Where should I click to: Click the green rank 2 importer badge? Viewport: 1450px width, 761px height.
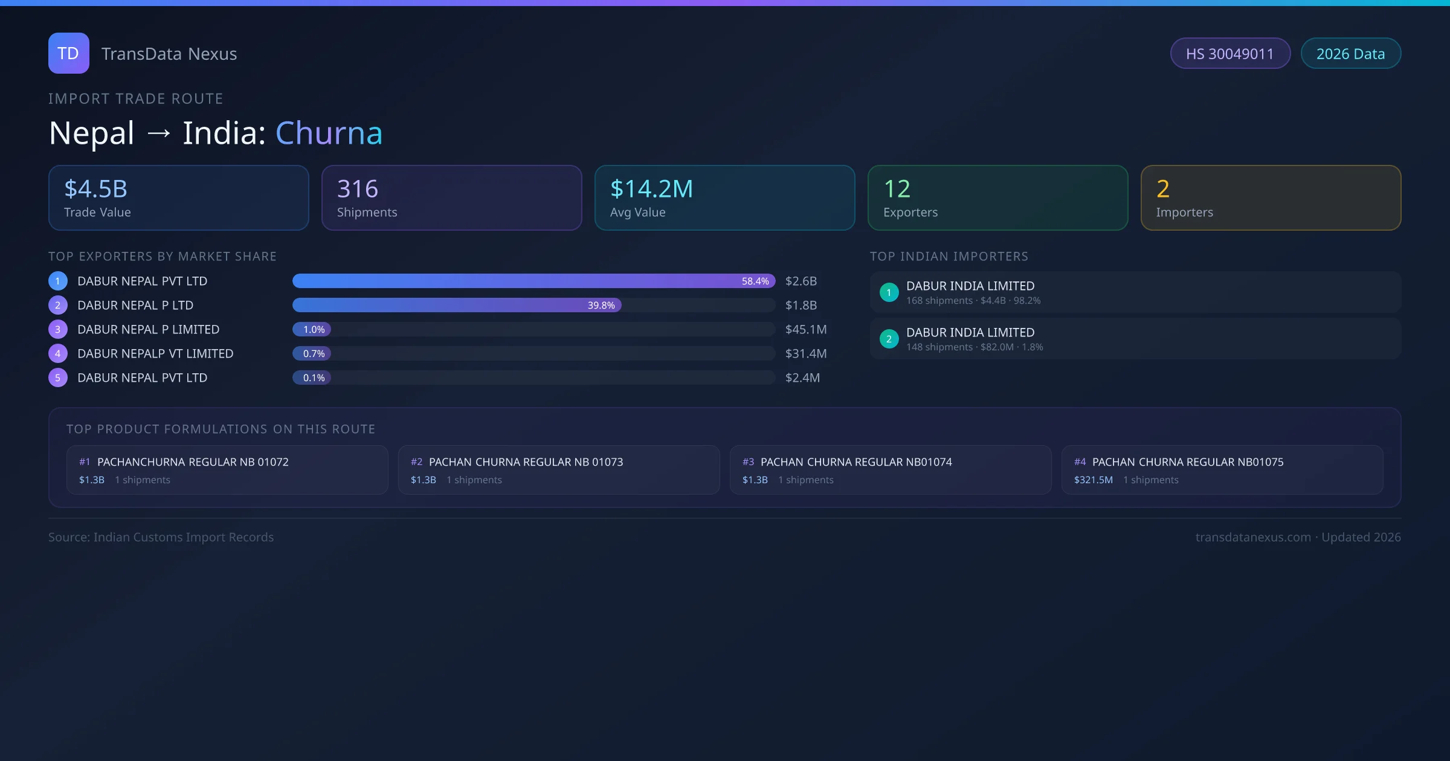pyautogui.click(x=889, y=339)
